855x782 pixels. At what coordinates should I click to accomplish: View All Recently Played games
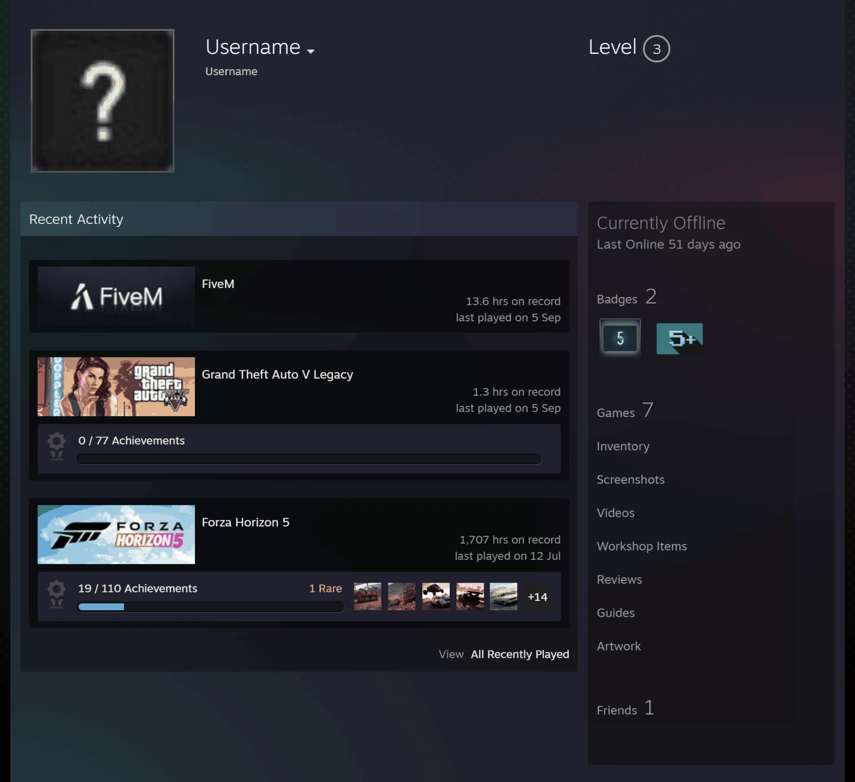point(520,654)
